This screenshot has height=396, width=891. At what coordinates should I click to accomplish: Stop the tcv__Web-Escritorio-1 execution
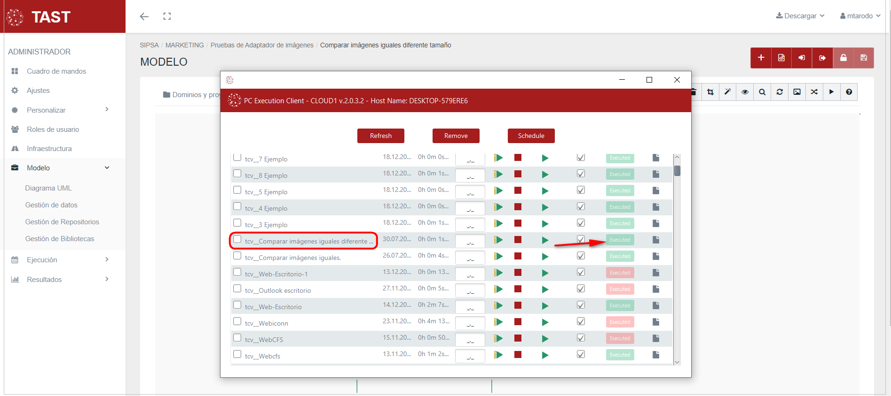[518, 273]
